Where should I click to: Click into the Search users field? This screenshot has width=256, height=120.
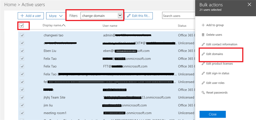pyautogui.click(x=178, y=16)
